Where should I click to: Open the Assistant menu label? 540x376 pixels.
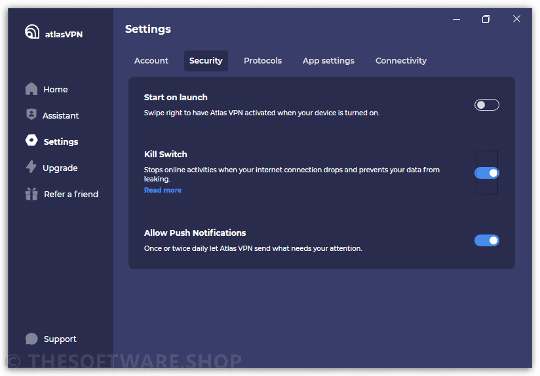[60, 116]
